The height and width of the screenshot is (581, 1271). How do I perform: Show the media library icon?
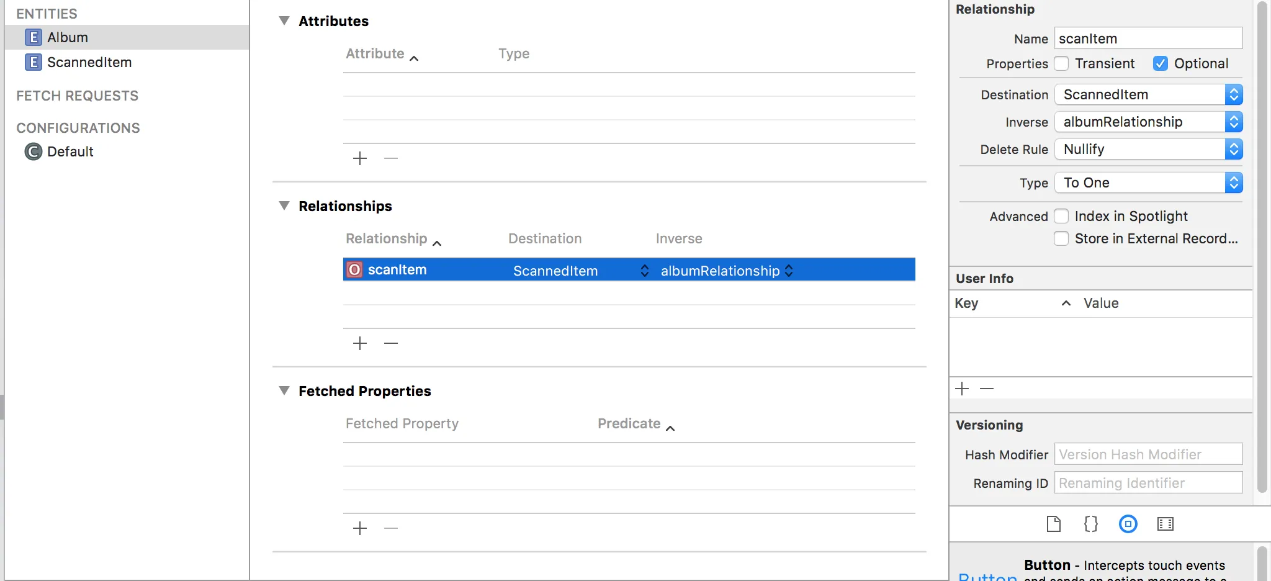(x=1165, y=524)
